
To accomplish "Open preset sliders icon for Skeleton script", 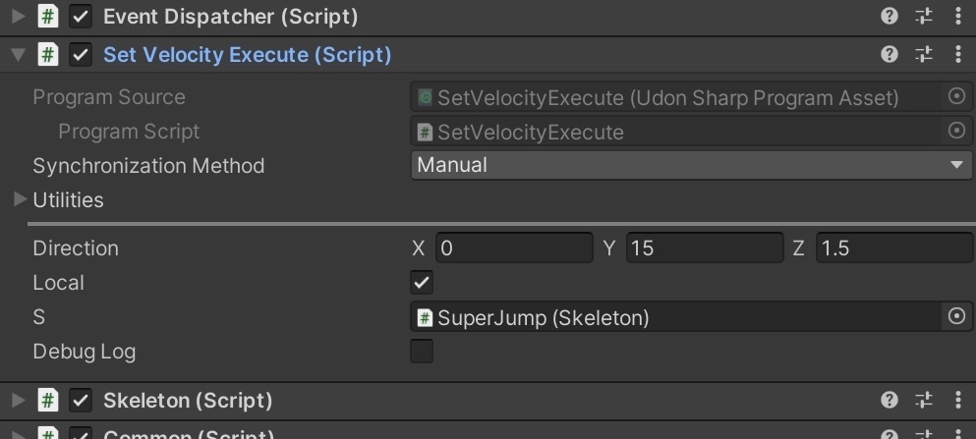I will pos(924,400).
